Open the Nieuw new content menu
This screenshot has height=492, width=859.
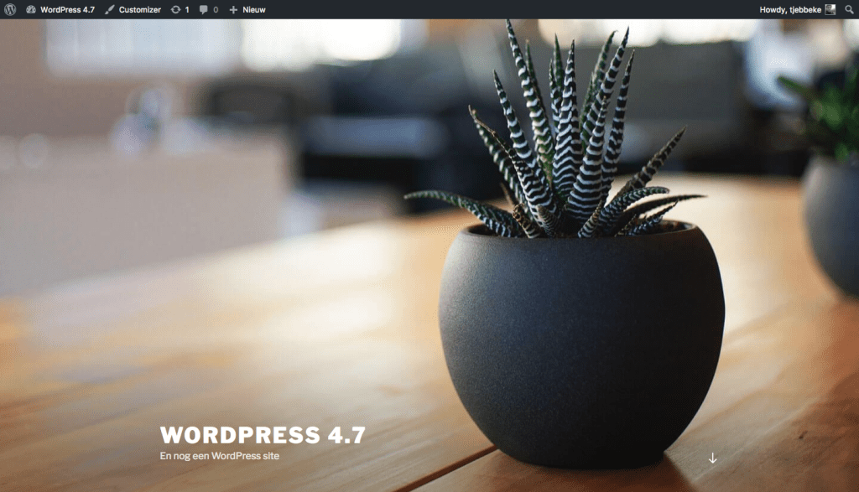coord(247,9)
